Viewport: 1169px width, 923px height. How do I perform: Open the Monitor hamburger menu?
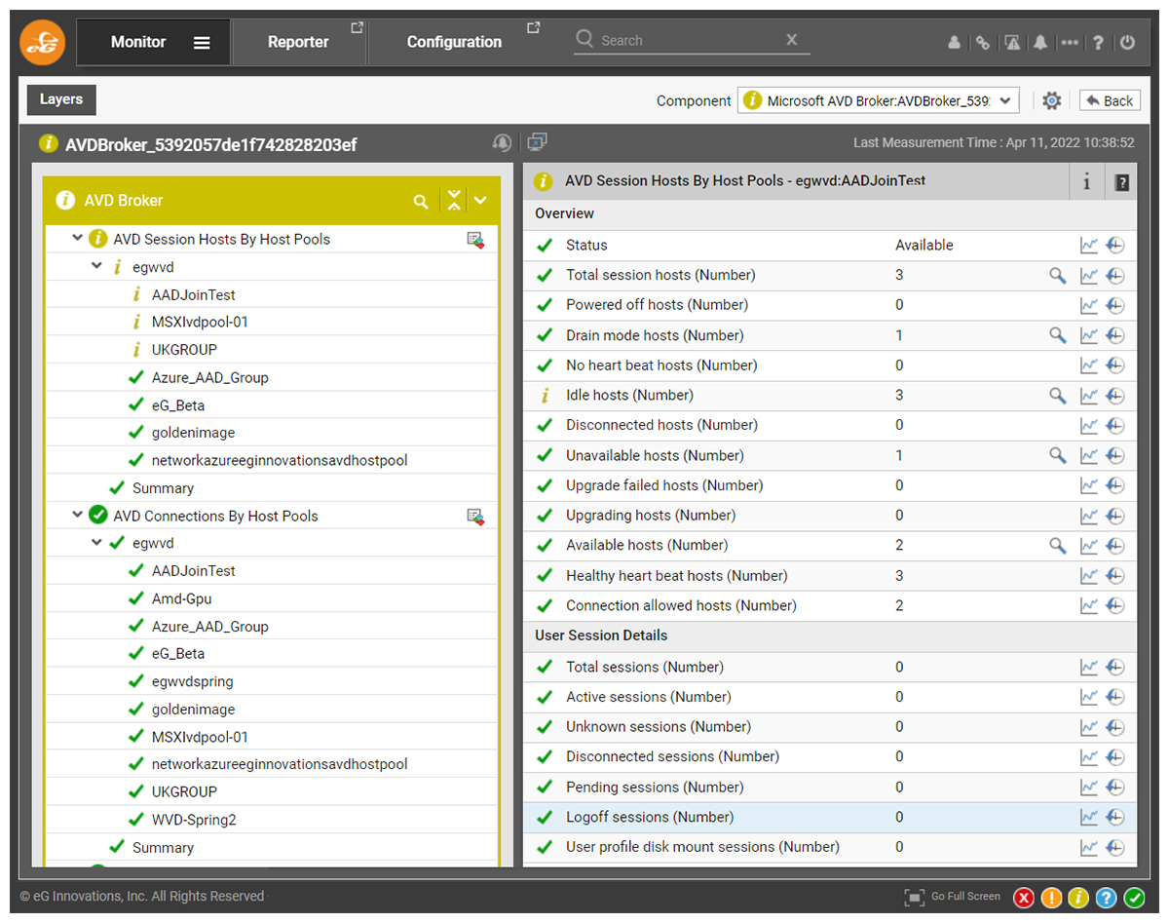click(x=202, y=43)
